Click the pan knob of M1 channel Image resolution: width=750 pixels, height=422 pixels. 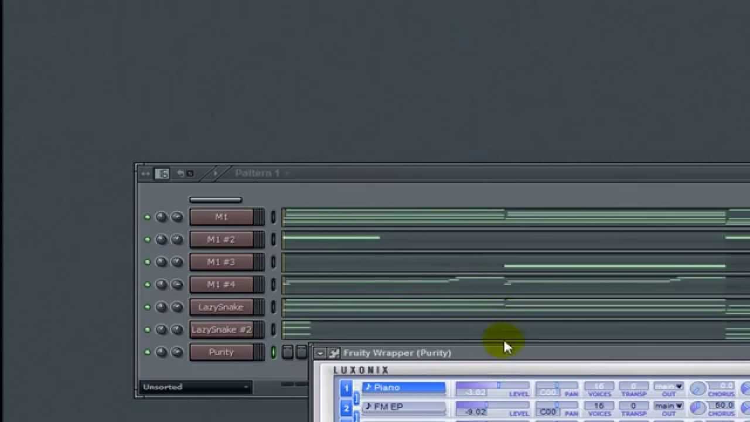[x=161, y=217]
